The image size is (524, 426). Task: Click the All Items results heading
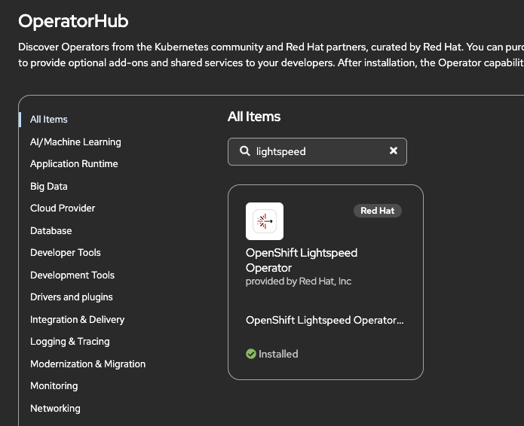pyautogui.click(x=254, y=117)
